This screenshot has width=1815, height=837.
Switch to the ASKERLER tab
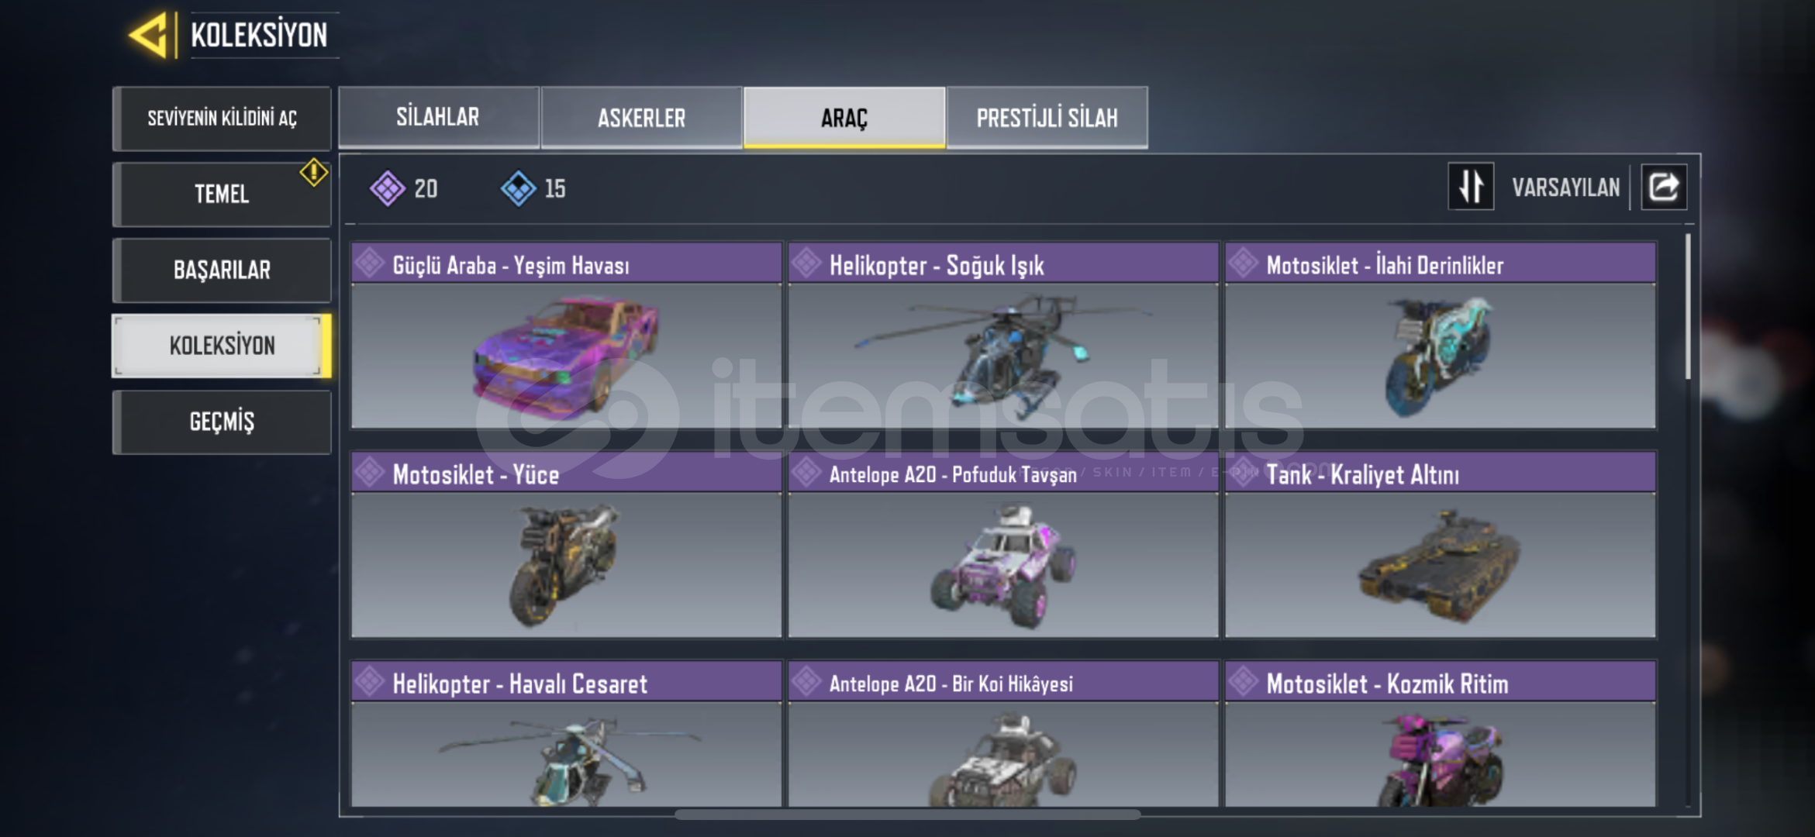pyautogui.click(x=641, y=117)
